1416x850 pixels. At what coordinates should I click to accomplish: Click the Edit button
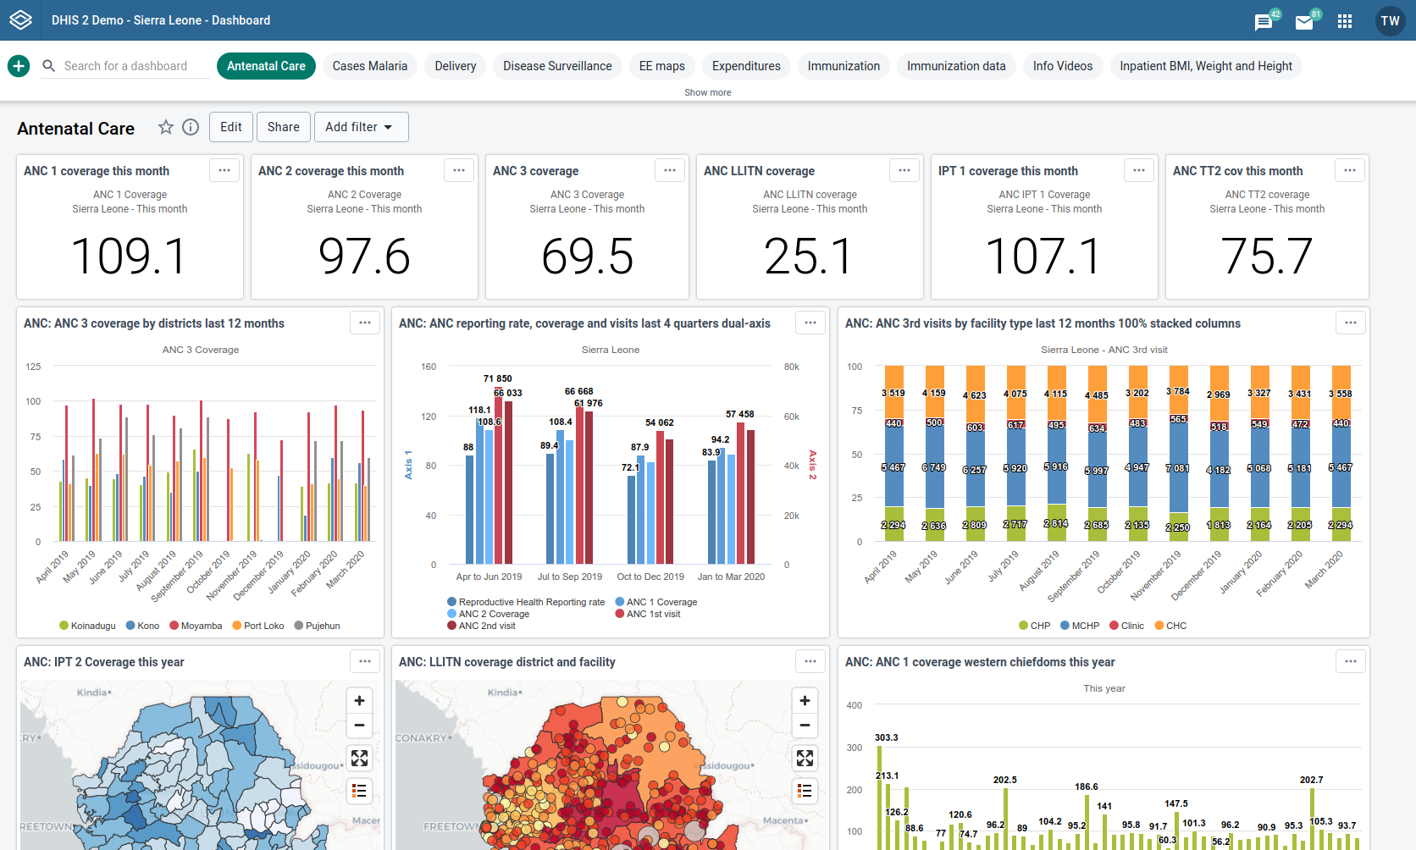point(230,127)
